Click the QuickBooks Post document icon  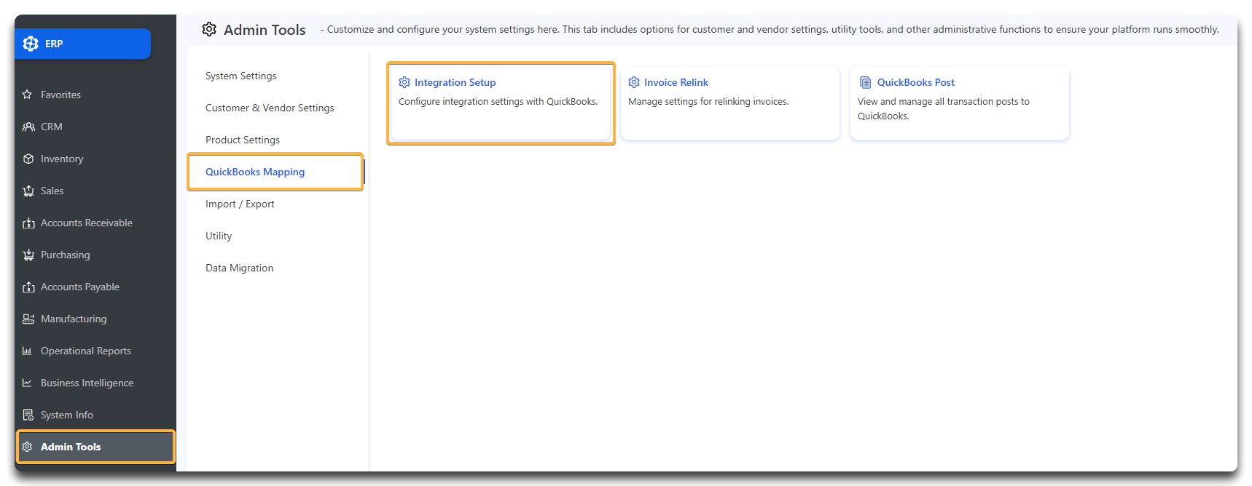pos(865,82)
